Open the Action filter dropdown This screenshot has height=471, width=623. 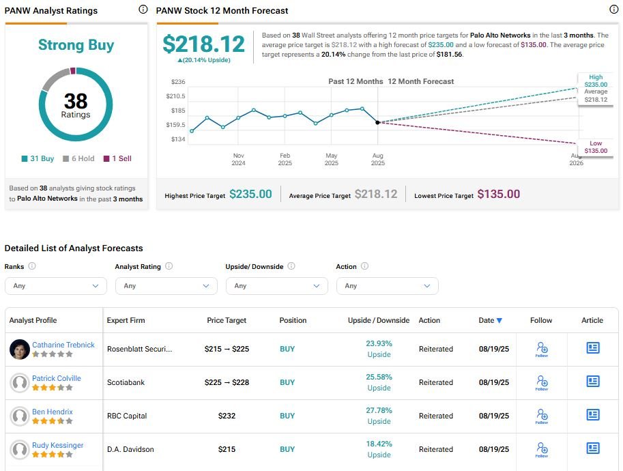pyautogui.click(x=387, y=285)
